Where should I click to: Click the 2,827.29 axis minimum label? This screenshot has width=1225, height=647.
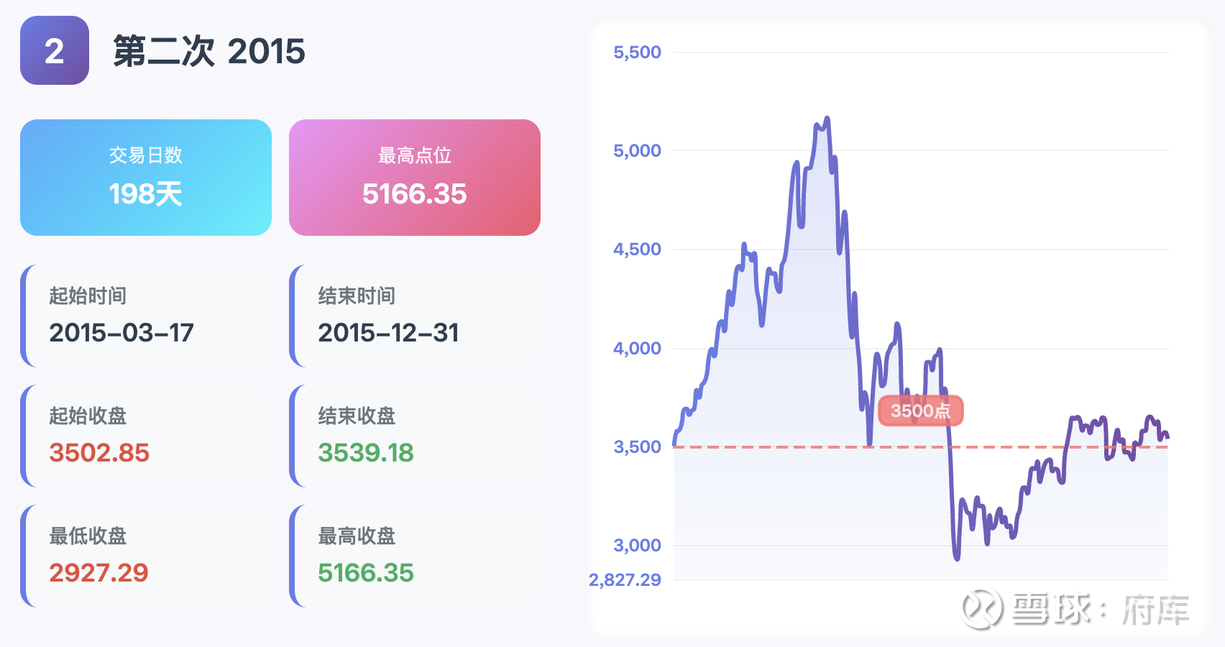625,580
